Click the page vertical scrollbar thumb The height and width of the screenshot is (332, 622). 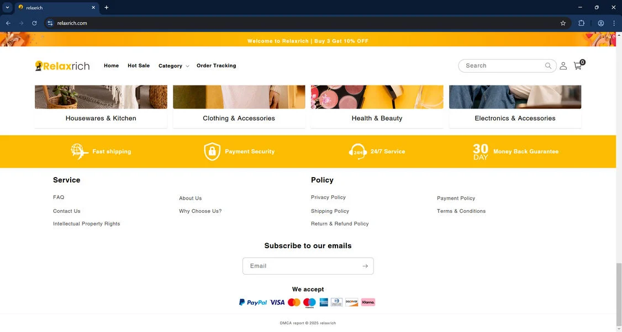[x=619, y=293]
